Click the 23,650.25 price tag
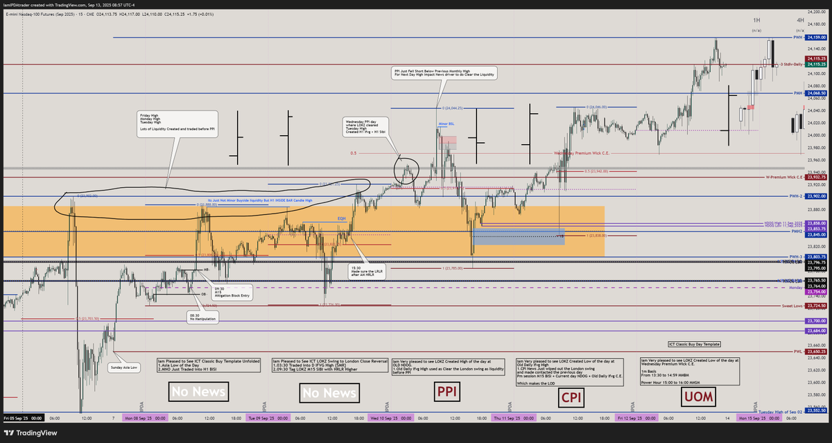Image resolution: width=832 pixels, height=443 pixels. [x=816, y=351]
